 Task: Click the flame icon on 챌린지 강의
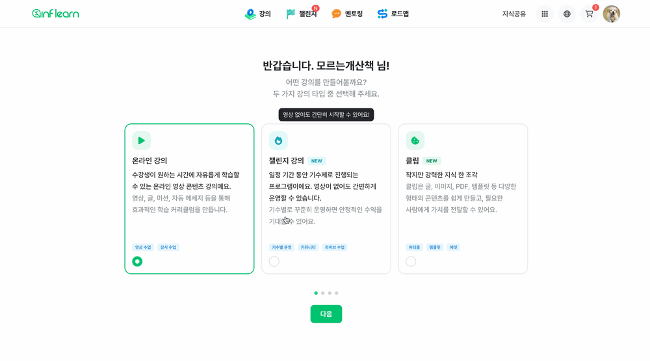click(x=278, y=141)
